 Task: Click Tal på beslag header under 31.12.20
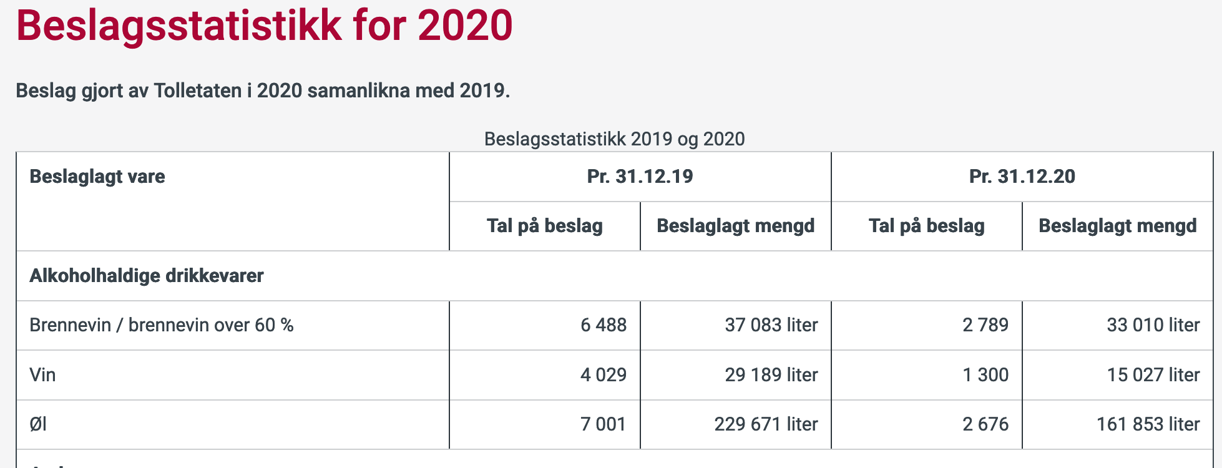click(926, 226)
